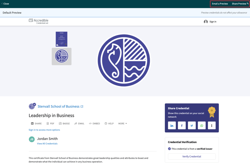Screen dimensions: 250x165
Task: Expand the MORE dropdown menu
Action: tap(122, 124)
